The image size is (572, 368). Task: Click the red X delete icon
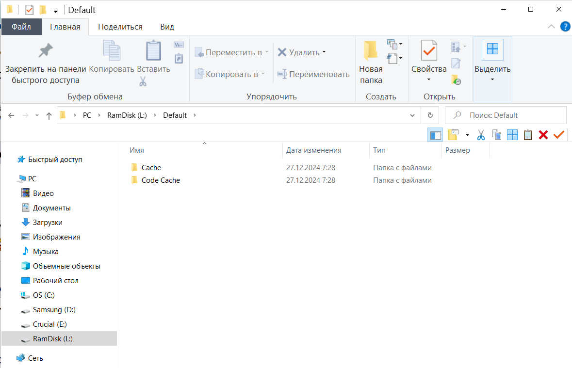pyautogui.click(x=543, y=135)
